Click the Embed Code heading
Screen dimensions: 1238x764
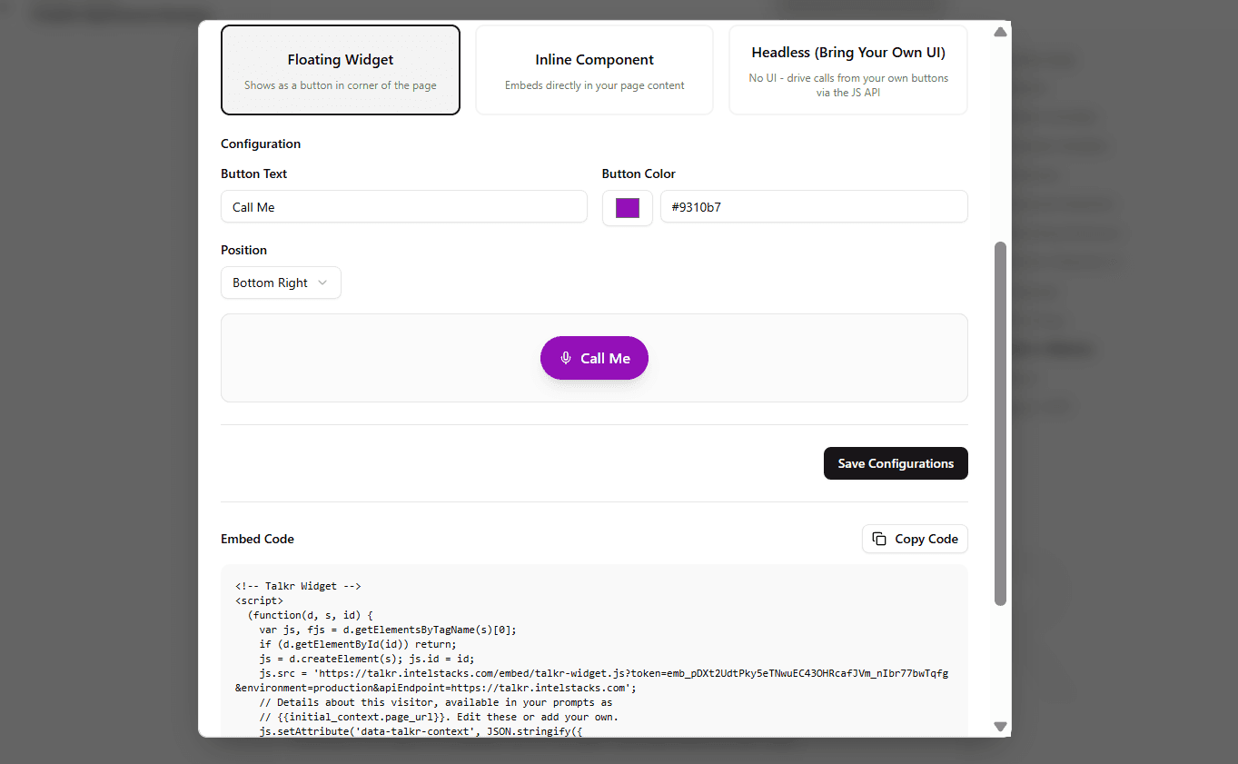(x=258, y=539)
